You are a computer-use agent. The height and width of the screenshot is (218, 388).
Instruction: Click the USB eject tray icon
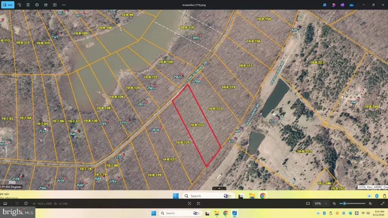coord(330,213)
